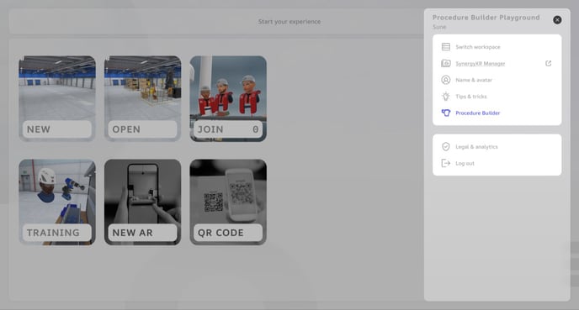This screenshot has height=310, width=579.
Task: Close the Procedure Builder Playground panel
Action: pyautogui.click(x=557, y=20)
